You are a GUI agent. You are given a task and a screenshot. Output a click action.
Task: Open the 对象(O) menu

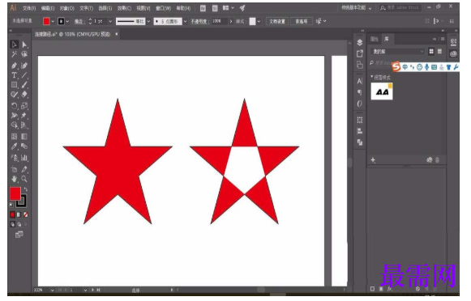point(66,8)
